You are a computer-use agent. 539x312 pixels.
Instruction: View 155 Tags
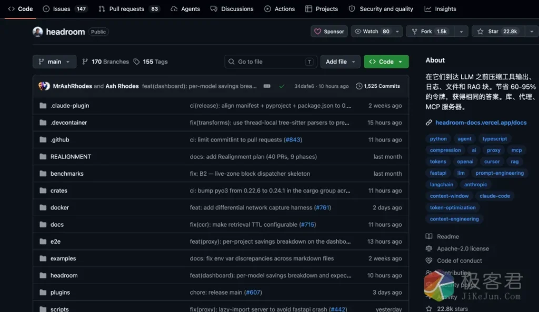coord(151,62)
